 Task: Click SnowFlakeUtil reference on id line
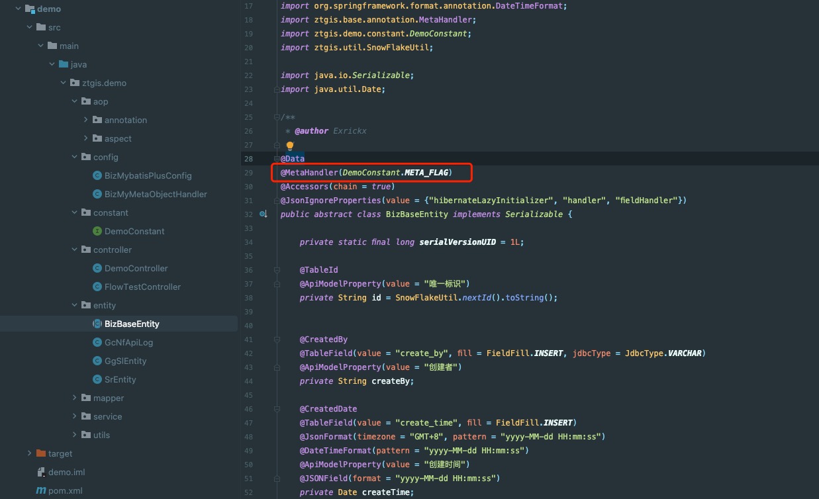pos(426,298)
